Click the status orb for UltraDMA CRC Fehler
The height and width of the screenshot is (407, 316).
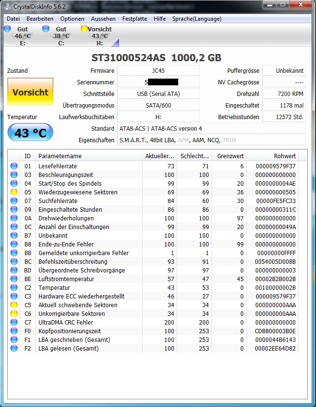click(x=14, y=323)
